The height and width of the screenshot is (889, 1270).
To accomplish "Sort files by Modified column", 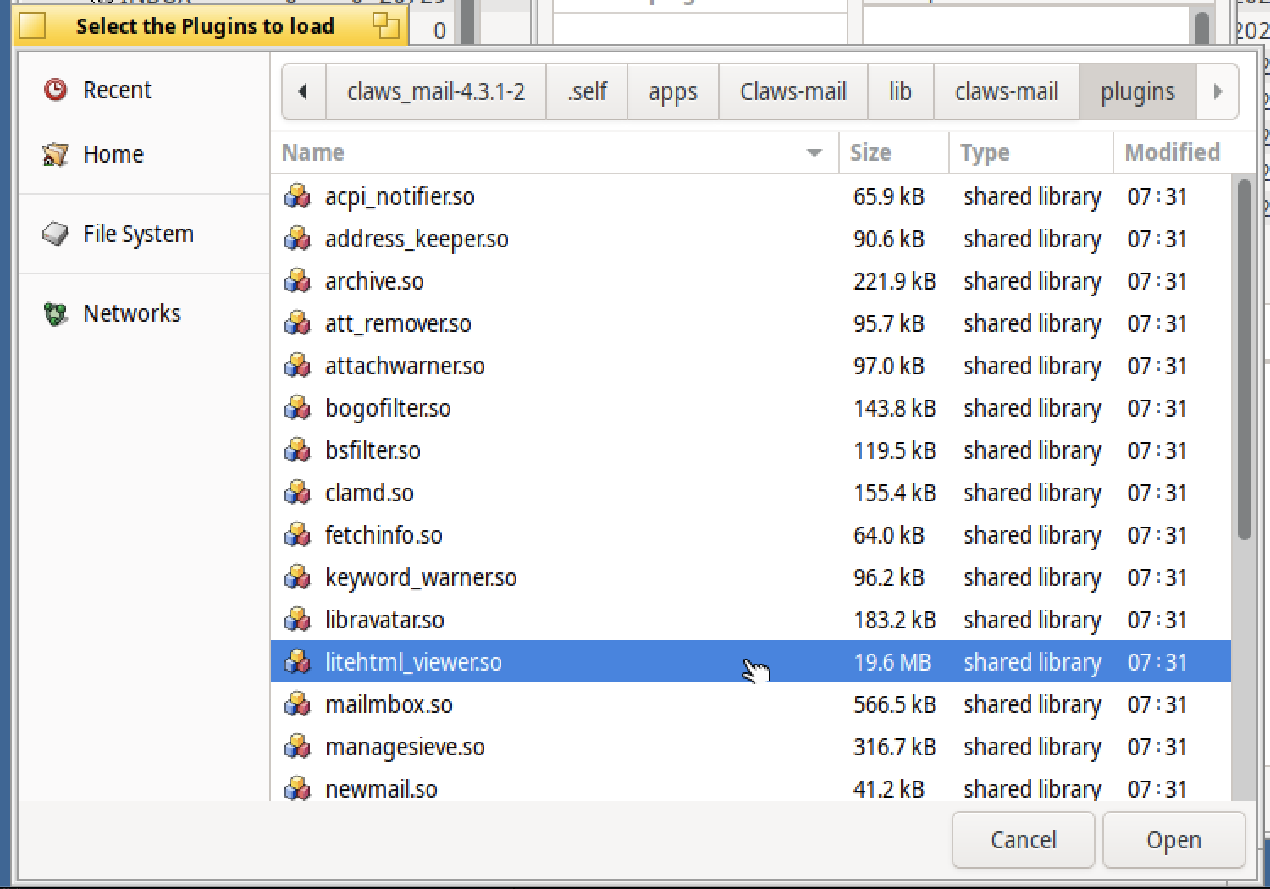I will [1172, 152].
